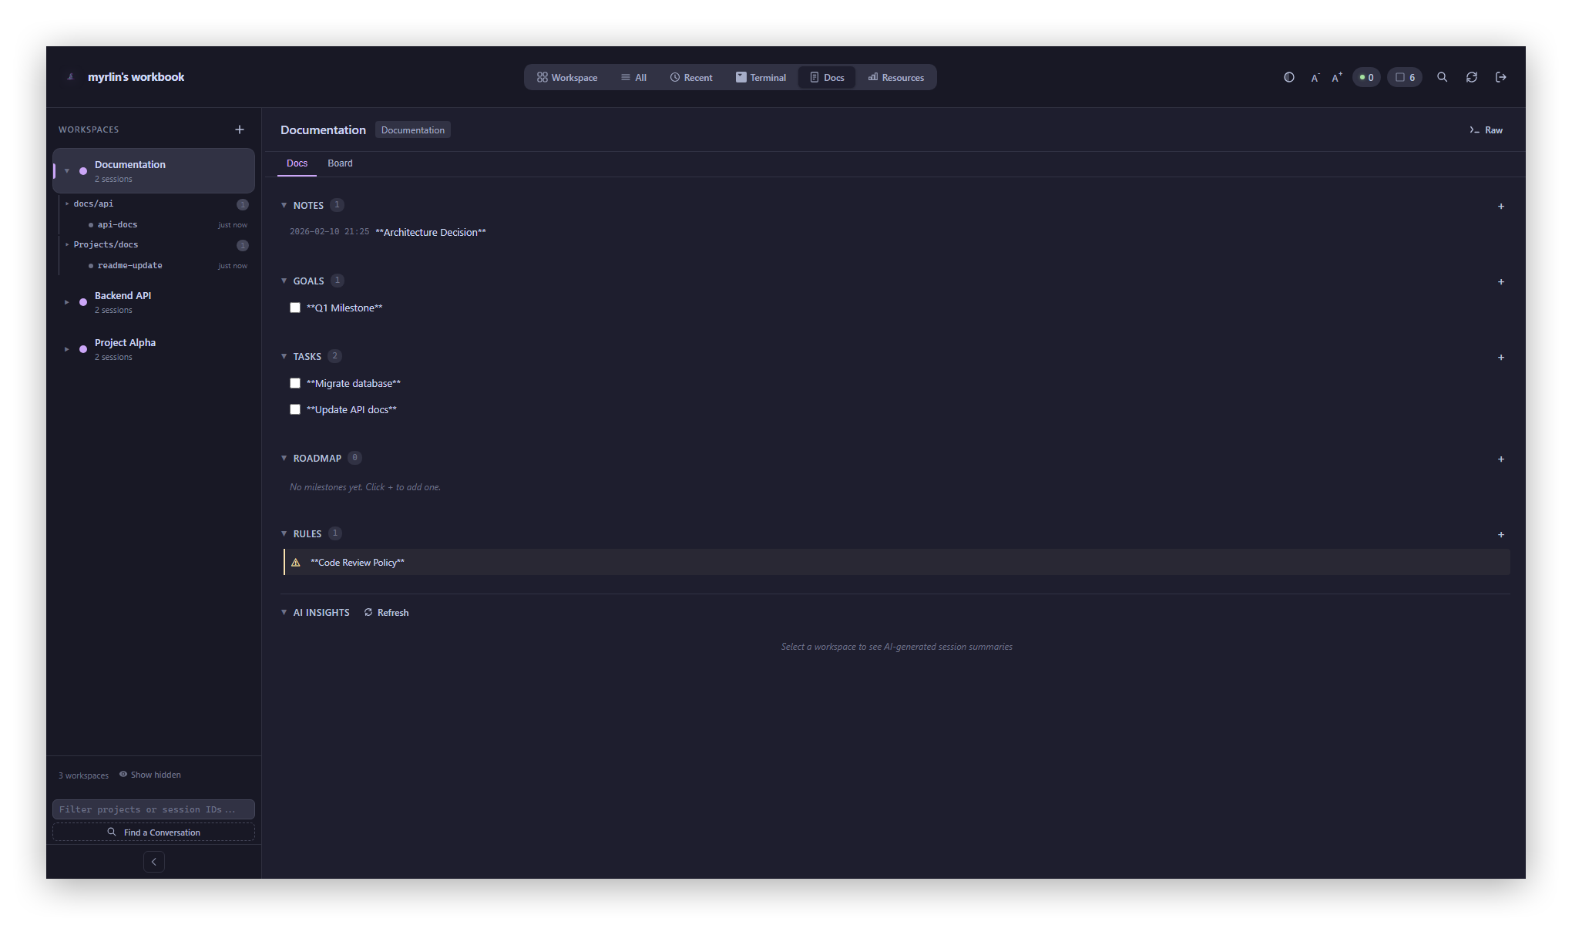The image size is (1572, 925).
Task: Add a new workspace with plus icon
Action: pyautogui.click(x=240, y=129)
